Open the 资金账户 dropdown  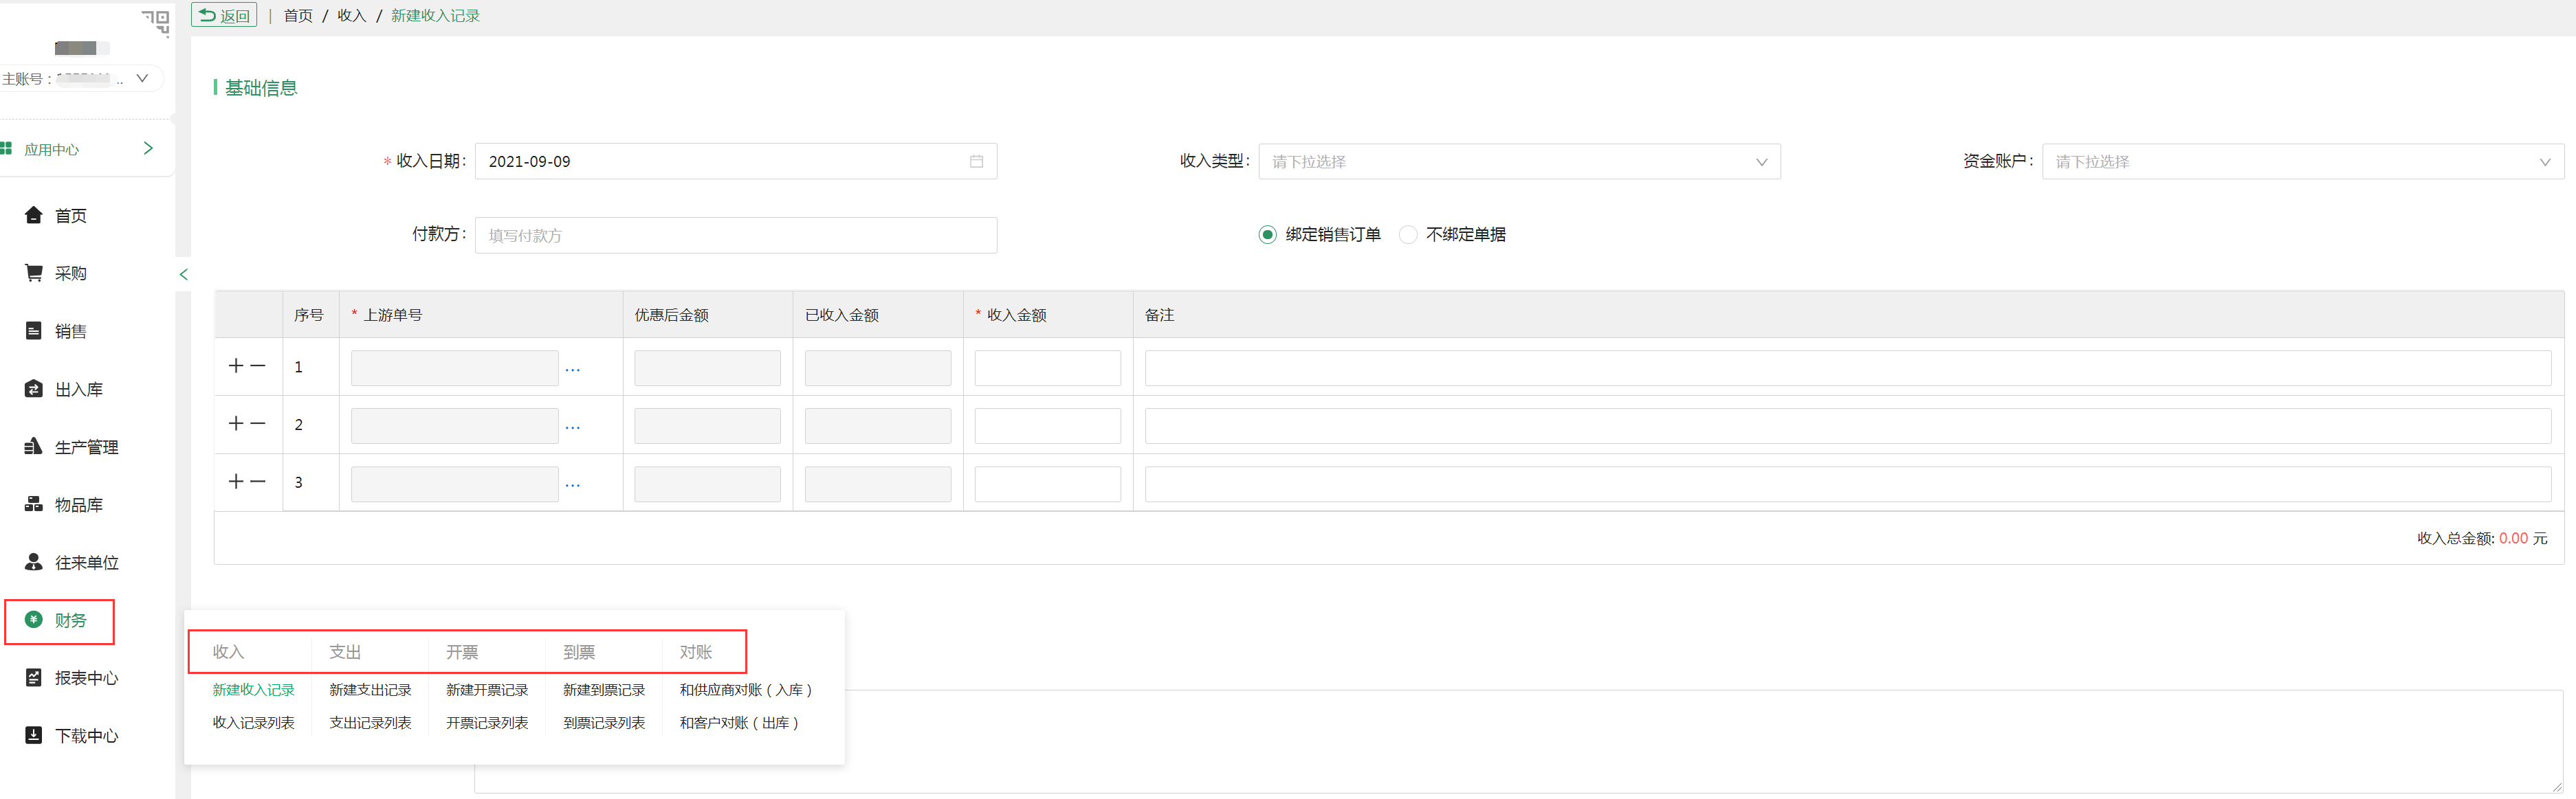pyautogui.click(x=2303, y=162)
